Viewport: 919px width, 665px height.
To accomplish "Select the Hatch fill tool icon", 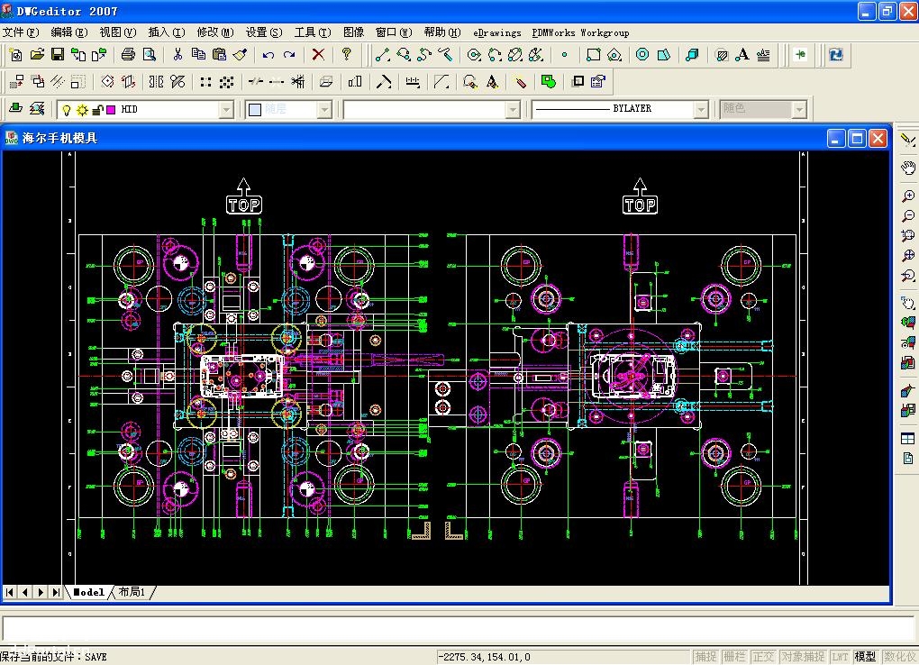I will (722, 55).
